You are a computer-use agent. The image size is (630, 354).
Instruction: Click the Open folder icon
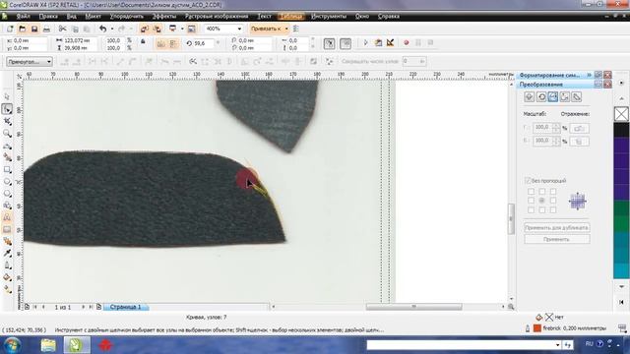(x=22, y=29)
